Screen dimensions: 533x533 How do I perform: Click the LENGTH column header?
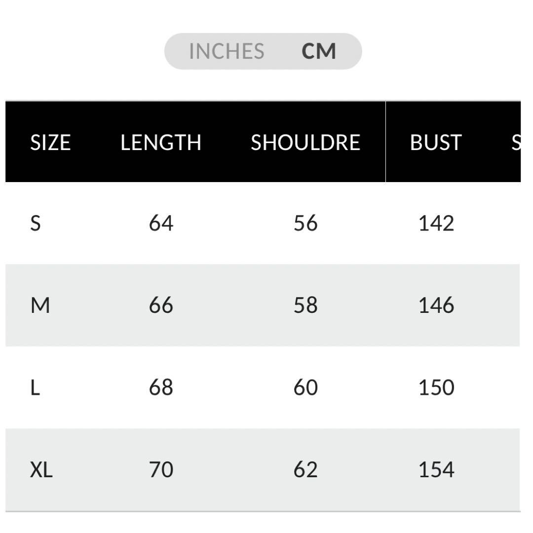point(161,143)
